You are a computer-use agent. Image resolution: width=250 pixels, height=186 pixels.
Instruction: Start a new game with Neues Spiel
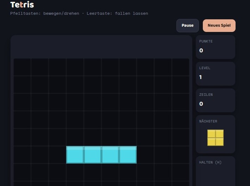click(219, 26)
